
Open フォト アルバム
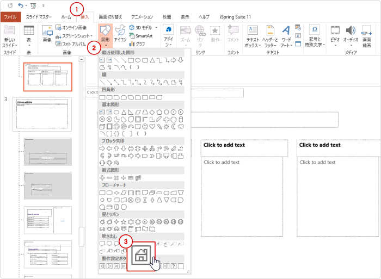(x=71, y=44)
